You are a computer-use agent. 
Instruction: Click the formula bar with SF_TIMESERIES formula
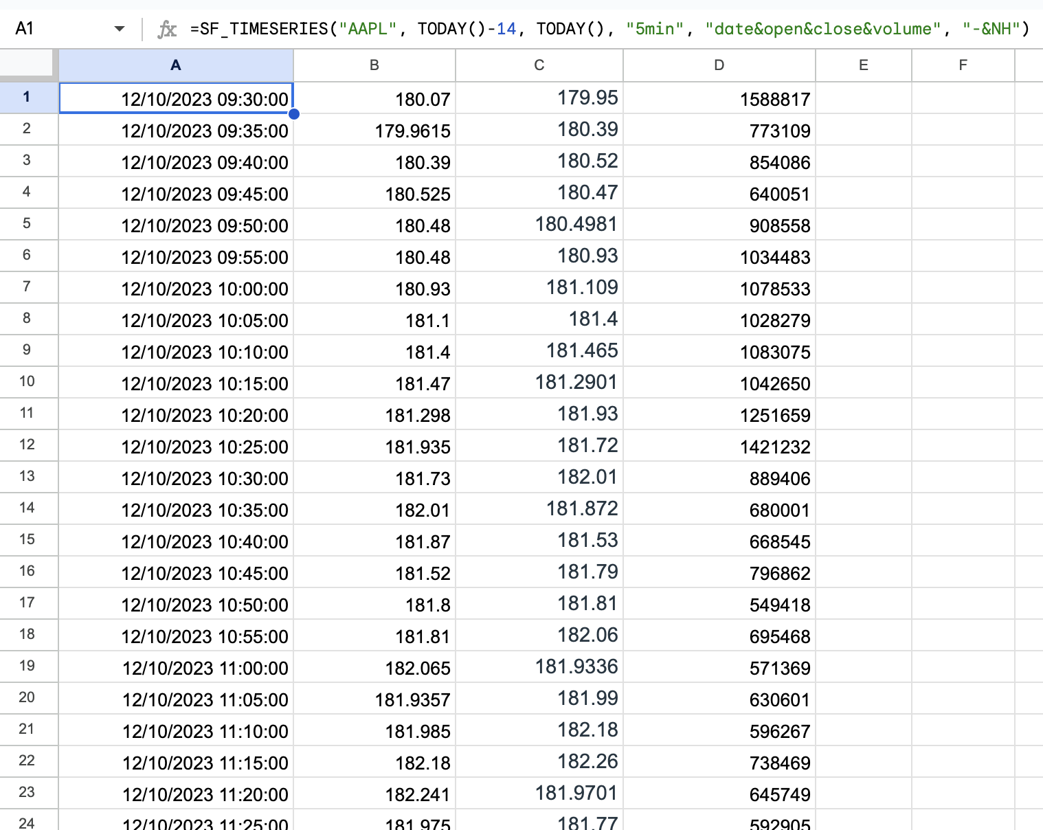coord(609,29)
